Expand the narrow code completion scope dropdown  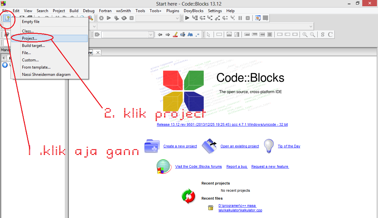click(94, 27)
